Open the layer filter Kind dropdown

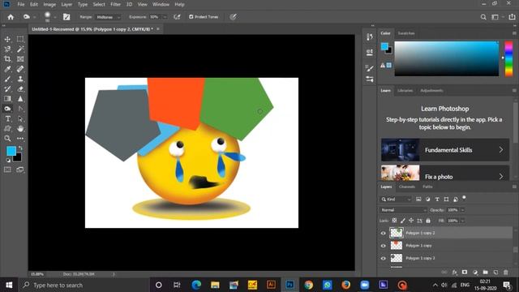(396, 200)
